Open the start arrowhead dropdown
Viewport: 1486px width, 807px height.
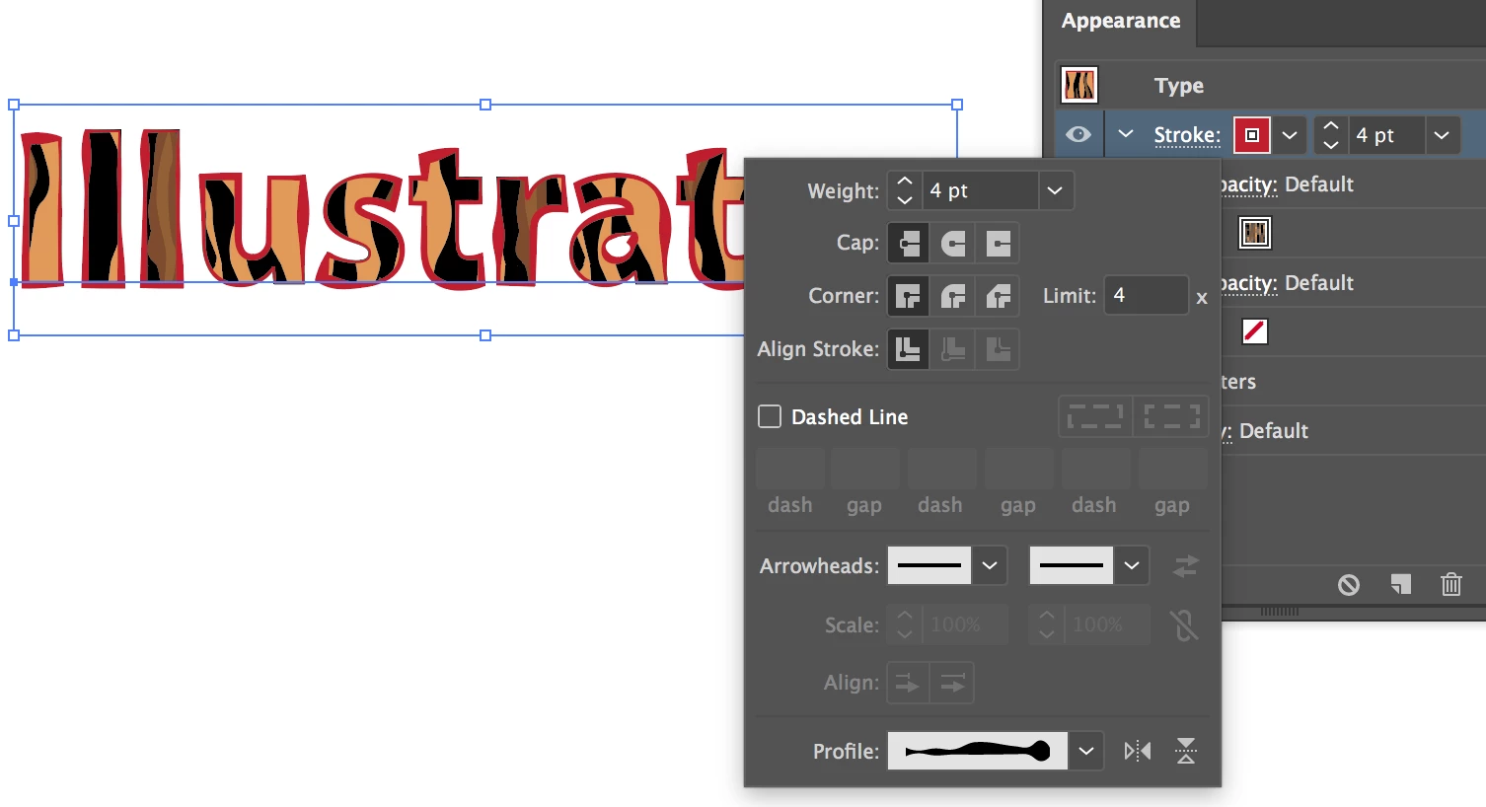[x=990, y=565]
